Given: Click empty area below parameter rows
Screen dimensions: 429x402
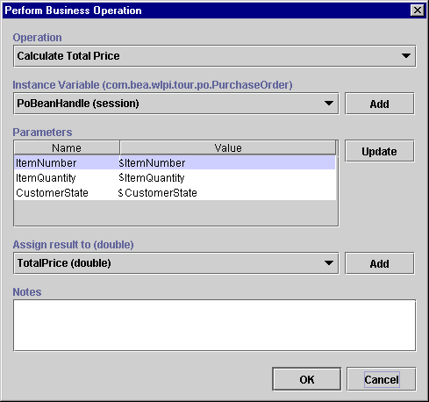Looking at the screenshot, I should coord(175,212).
